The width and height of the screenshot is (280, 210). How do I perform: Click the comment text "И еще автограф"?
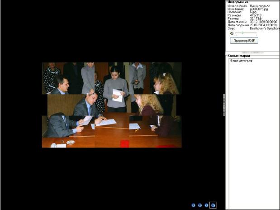[241, 61]
